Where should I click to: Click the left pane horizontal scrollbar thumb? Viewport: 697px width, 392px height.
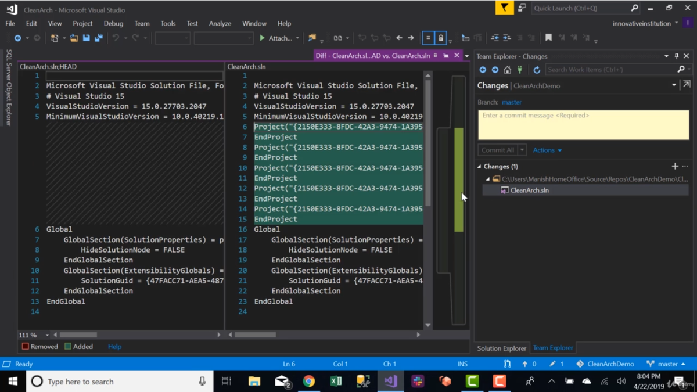pos(78,335)
